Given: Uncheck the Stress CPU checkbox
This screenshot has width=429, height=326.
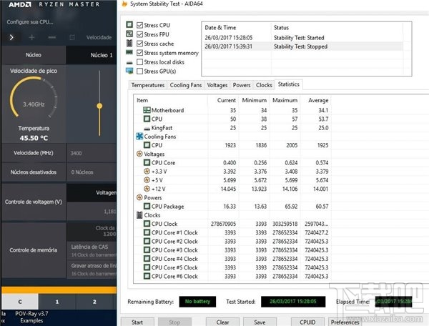Looking at the screenshot, I should 140,25.
